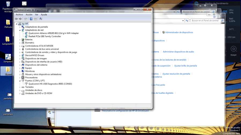
Task: Collapse Adaptadores de red node
Action: tap(20, 30)
